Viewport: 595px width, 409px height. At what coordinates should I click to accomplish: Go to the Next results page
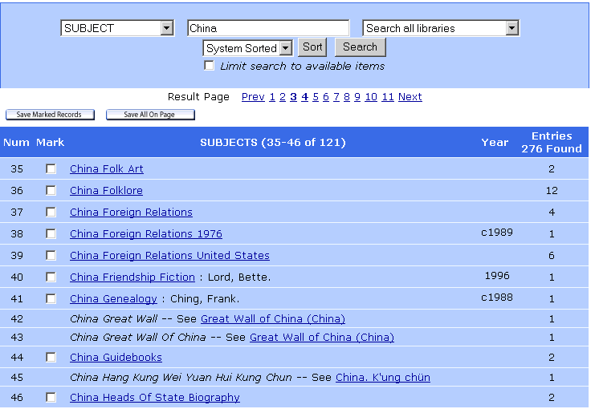tap(410, 97)
